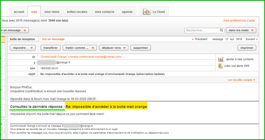Expand 'voir l'en-tête complet'
The height and width of the screenshot is (140, 265).
[241, 80]
